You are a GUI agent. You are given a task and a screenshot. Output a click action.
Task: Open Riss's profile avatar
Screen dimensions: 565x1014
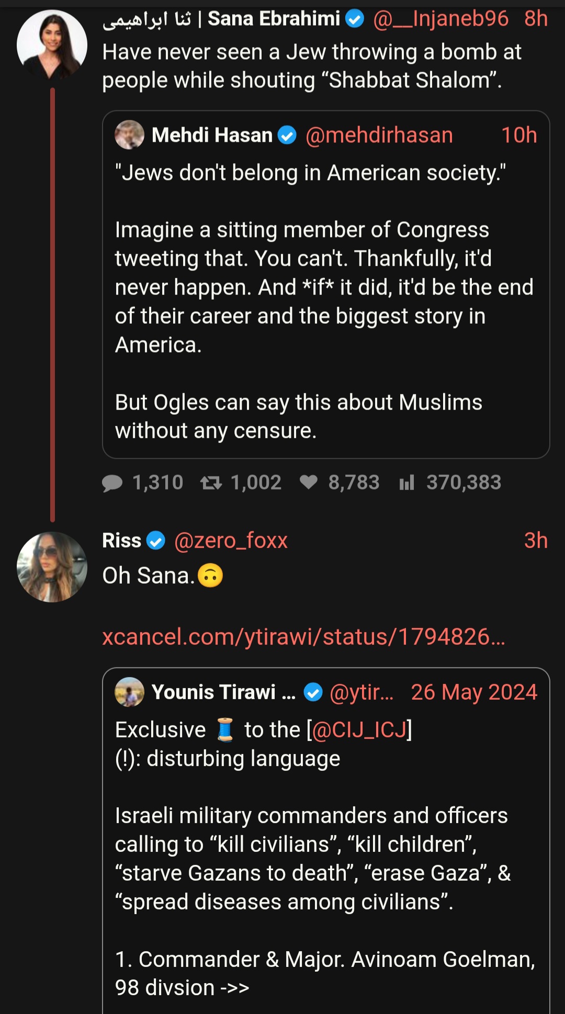point(52,567)
